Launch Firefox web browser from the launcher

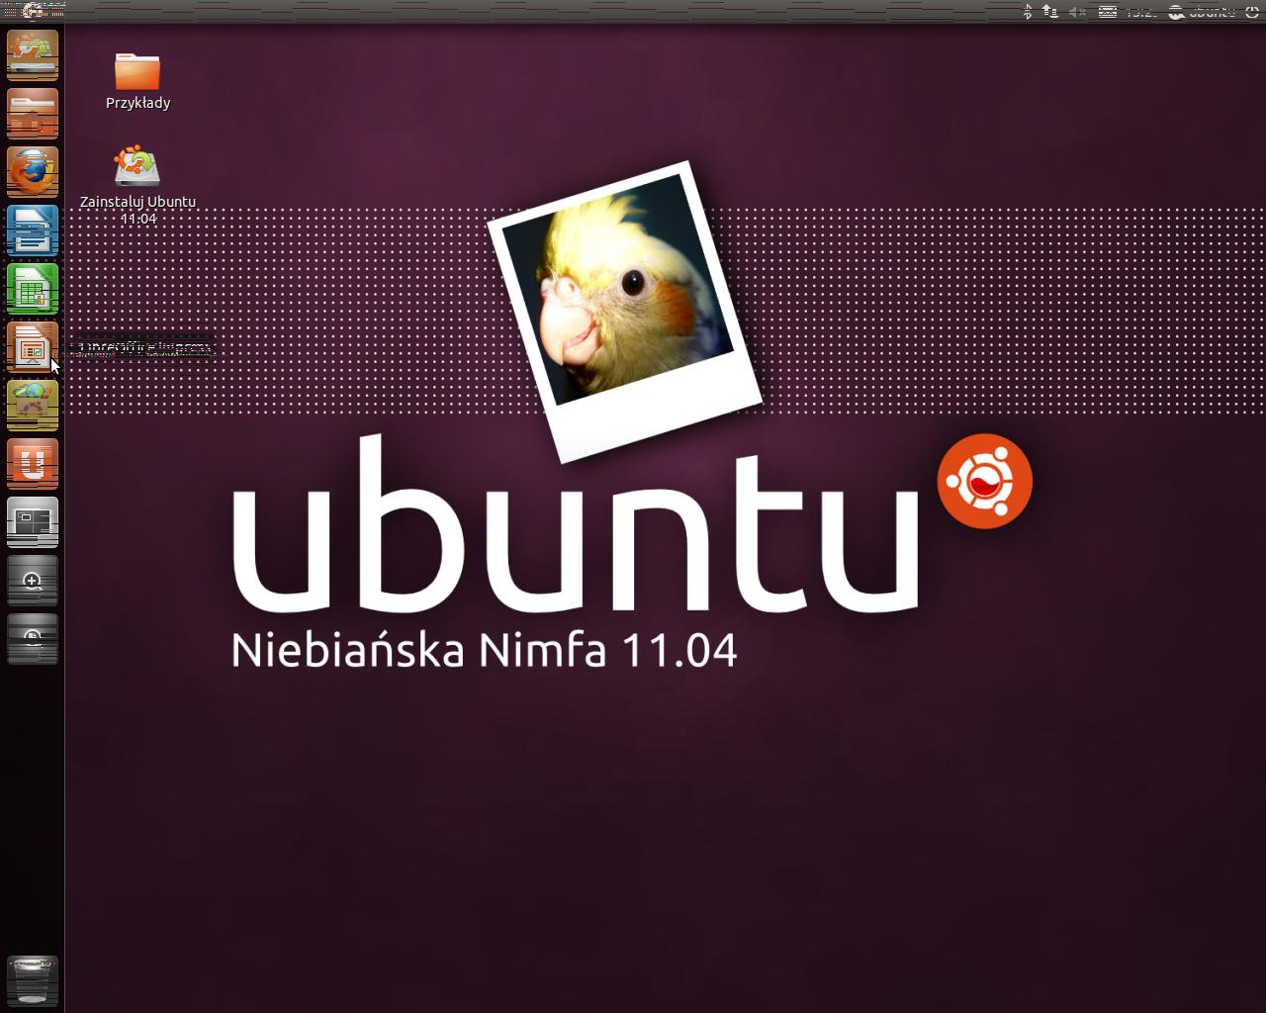click(33, 172)
